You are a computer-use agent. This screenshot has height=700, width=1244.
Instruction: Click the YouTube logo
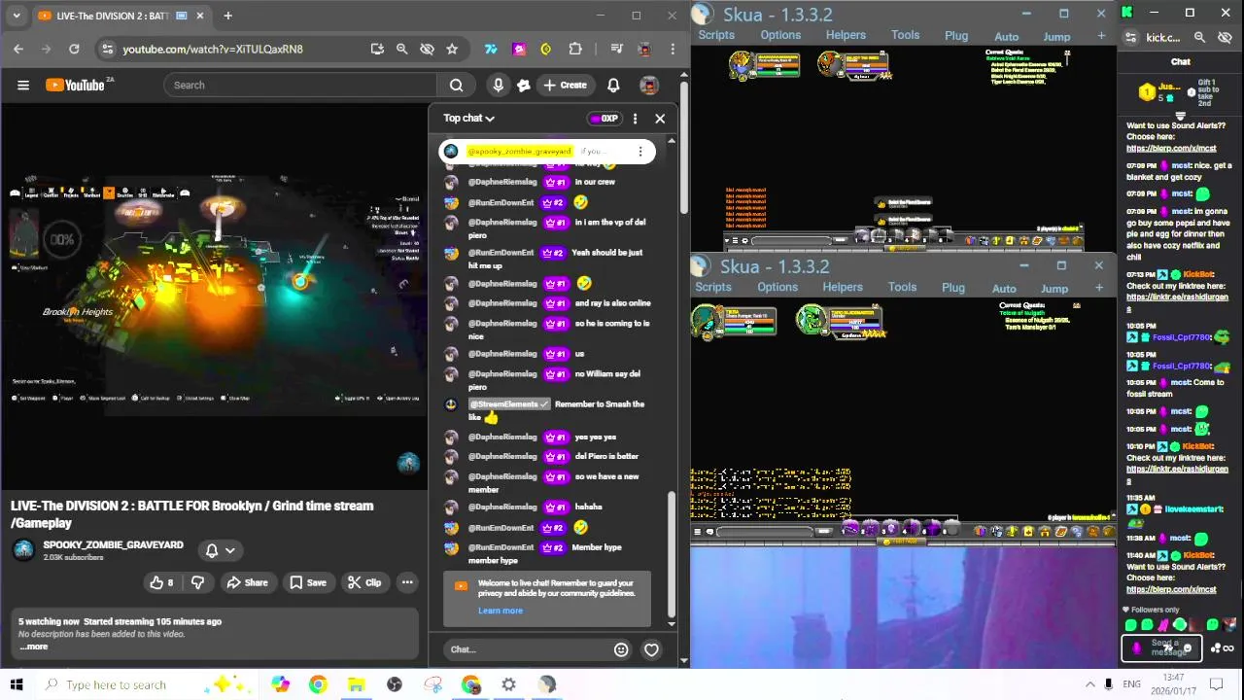(x=75, y=85)
